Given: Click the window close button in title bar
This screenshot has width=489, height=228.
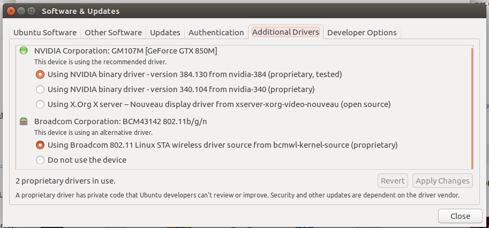Looking at the screenshot, I should (11, 11).
